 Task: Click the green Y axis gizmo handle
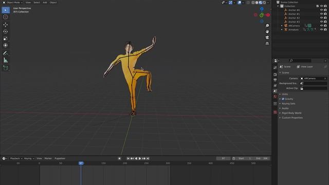click(x=262, y=15)
